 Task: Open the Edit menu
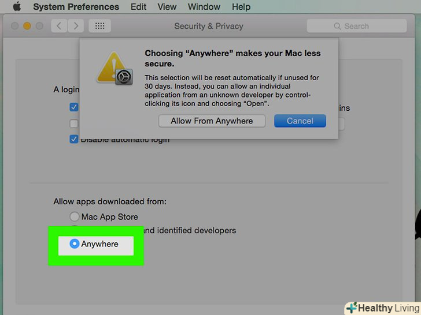pyautogui.click(x=138, y=7)
